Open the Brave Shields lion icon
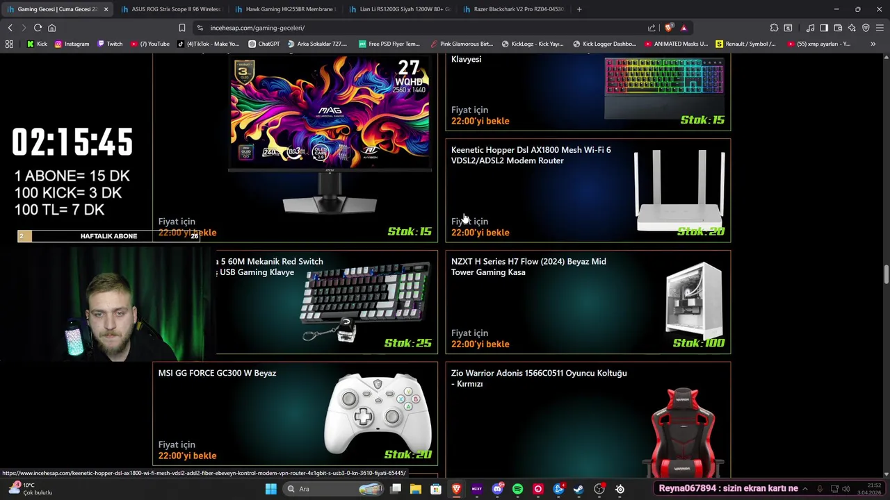This screenshot has height=500, width=890. click(669, 28)
